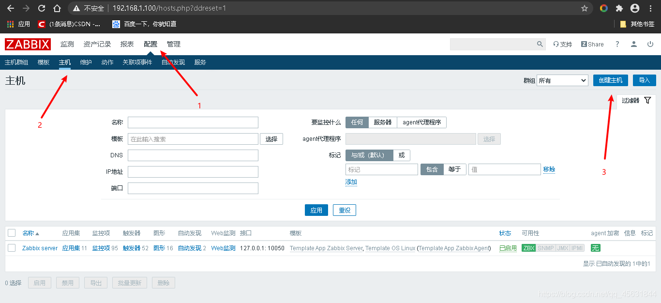Viewport: 661px width, 303px height.
Task: Open the 应用 apps bookmark
Action: point(18,24)
